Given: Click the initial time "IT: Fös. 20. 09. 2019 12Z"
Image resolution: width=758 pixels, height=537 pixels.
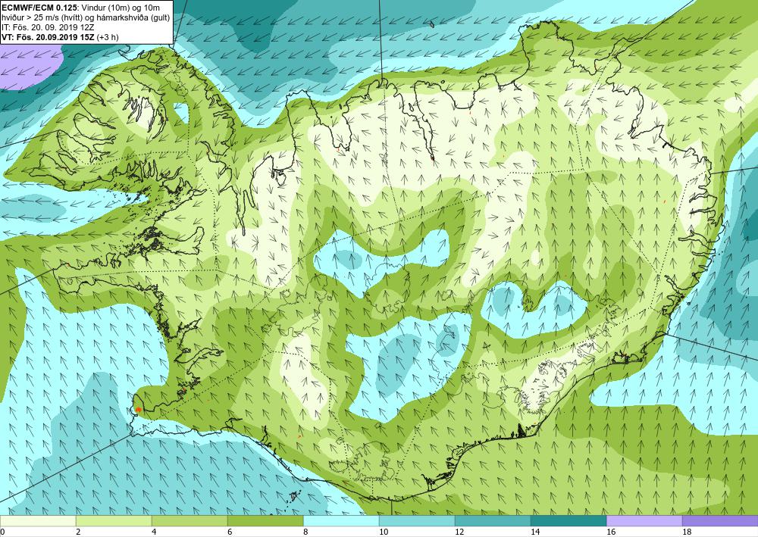Looking at the screenshot, I should [x=48, y=27].
